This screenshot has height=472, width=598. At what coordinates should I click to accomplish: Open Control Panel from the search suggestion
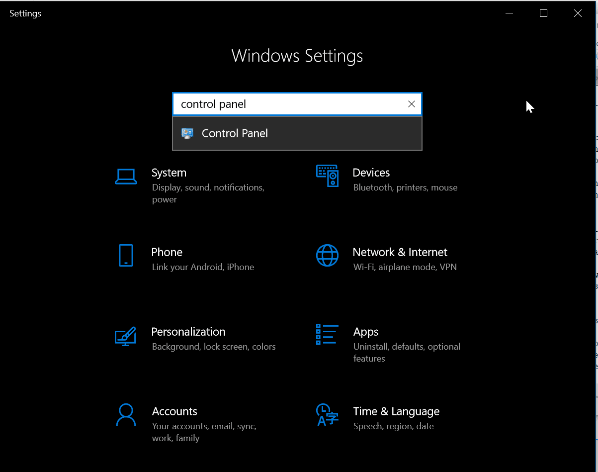[x=234, y=133]
